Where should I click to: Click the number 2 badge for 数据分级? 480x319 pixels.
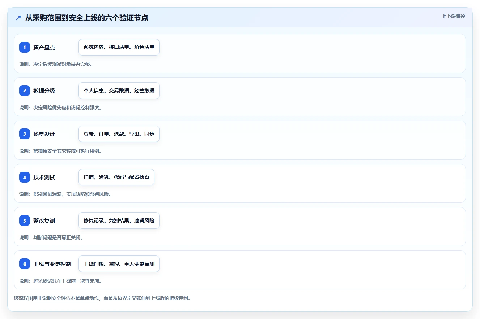(25, 91)
